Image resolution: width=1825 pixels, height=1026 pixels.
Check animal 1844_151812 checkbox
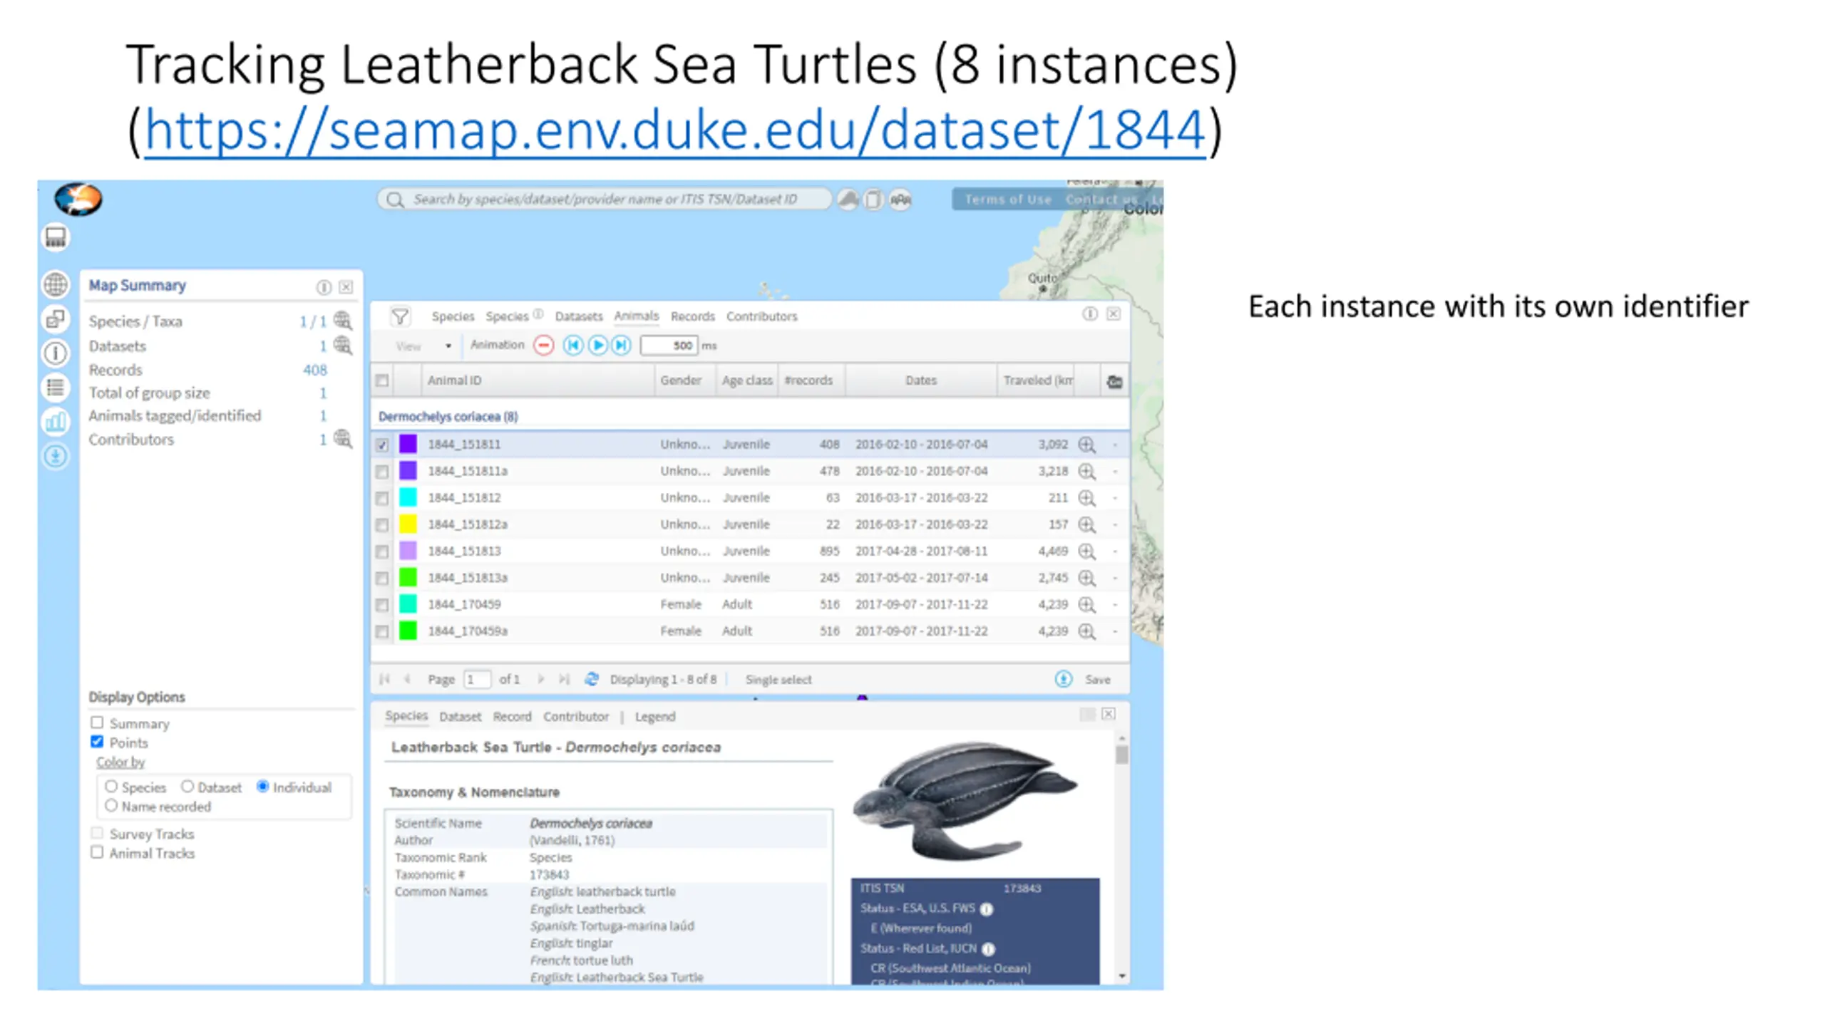pyautogui.click(x=383, y=498)
